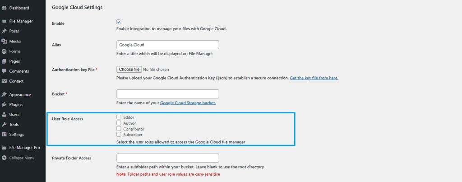Image resolution: width=462 pixels, height=182 pixels.
Task: Focus the Alias text field
Action: [168, 45]
